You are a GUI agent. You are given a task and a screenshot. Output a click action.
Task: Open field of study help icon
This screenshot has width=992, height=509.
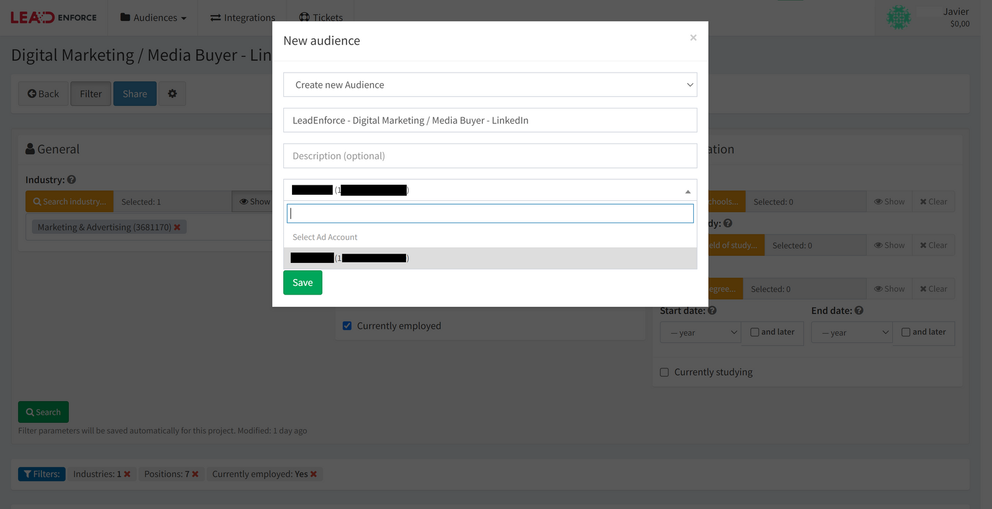coord(728,223)
